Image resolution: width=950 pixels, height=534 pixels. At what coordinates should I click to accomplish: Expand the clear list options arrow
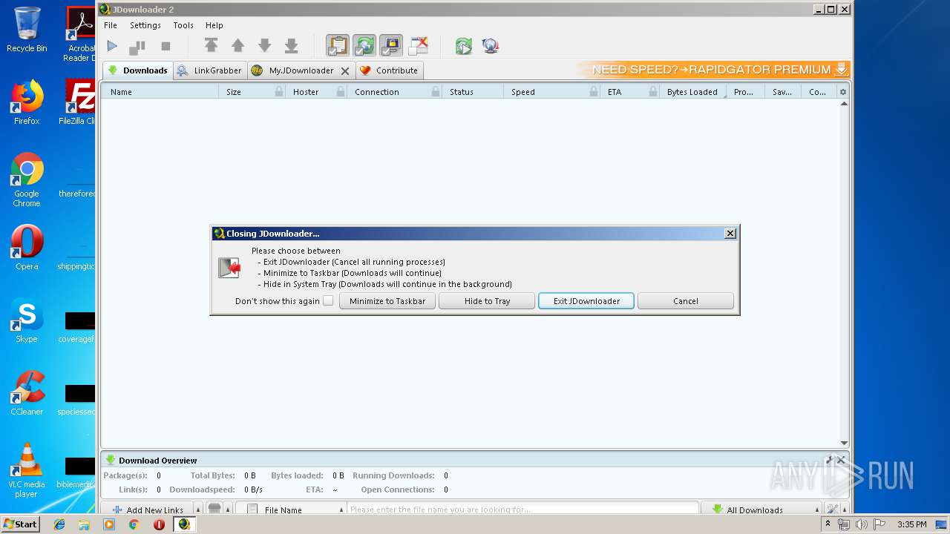(x=228, y=510)
